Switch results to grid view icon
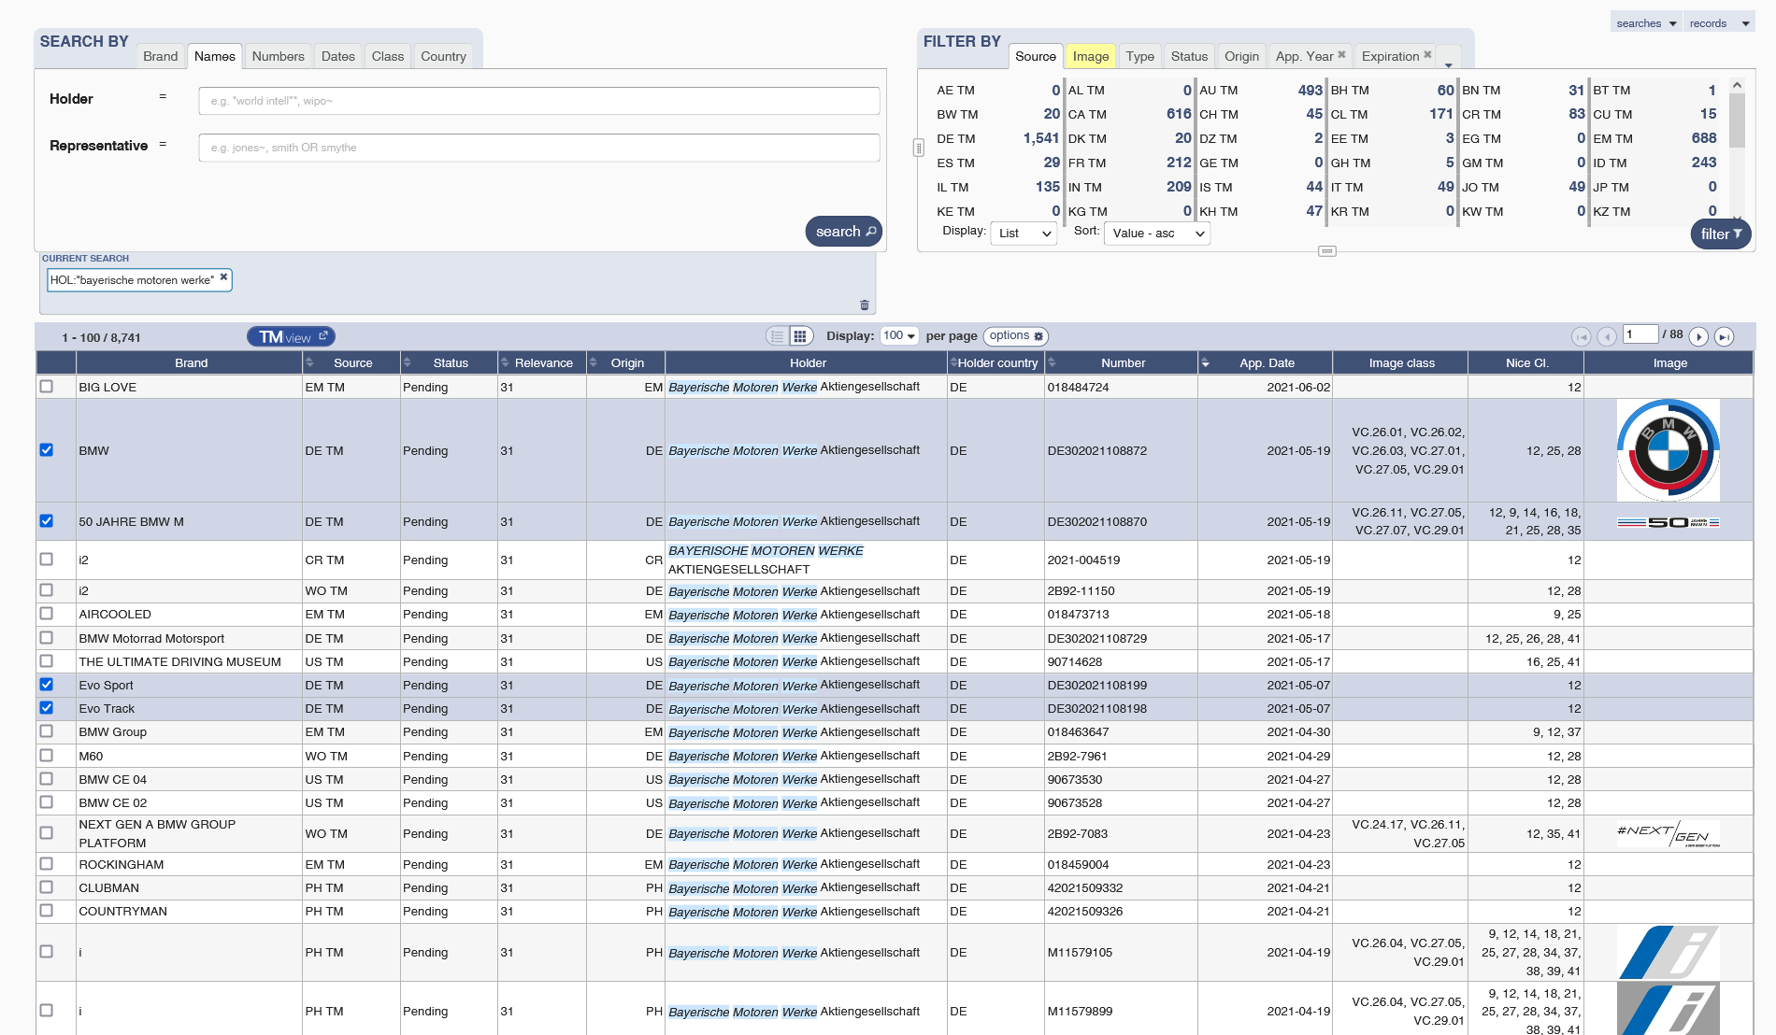 coord(800,336)
